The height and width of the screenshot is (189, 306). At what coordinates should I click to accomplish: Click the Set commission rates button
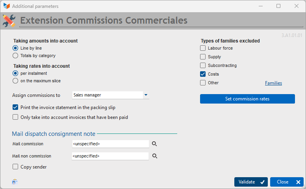247,99
